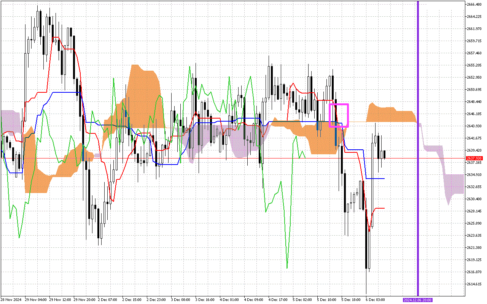The width and height of the screenshot is (487, 304).
Task: Click the 2646.185 price axis label
Action: click(474, 114)
